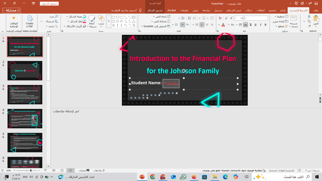Open the Acrobat tab
The image size is (322, 181).
(171, 10)
